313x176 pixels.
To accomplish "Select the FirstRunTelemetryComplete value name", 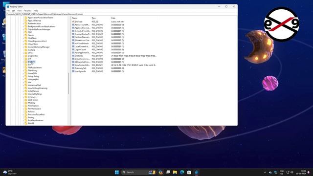I will tap(83, 37).
